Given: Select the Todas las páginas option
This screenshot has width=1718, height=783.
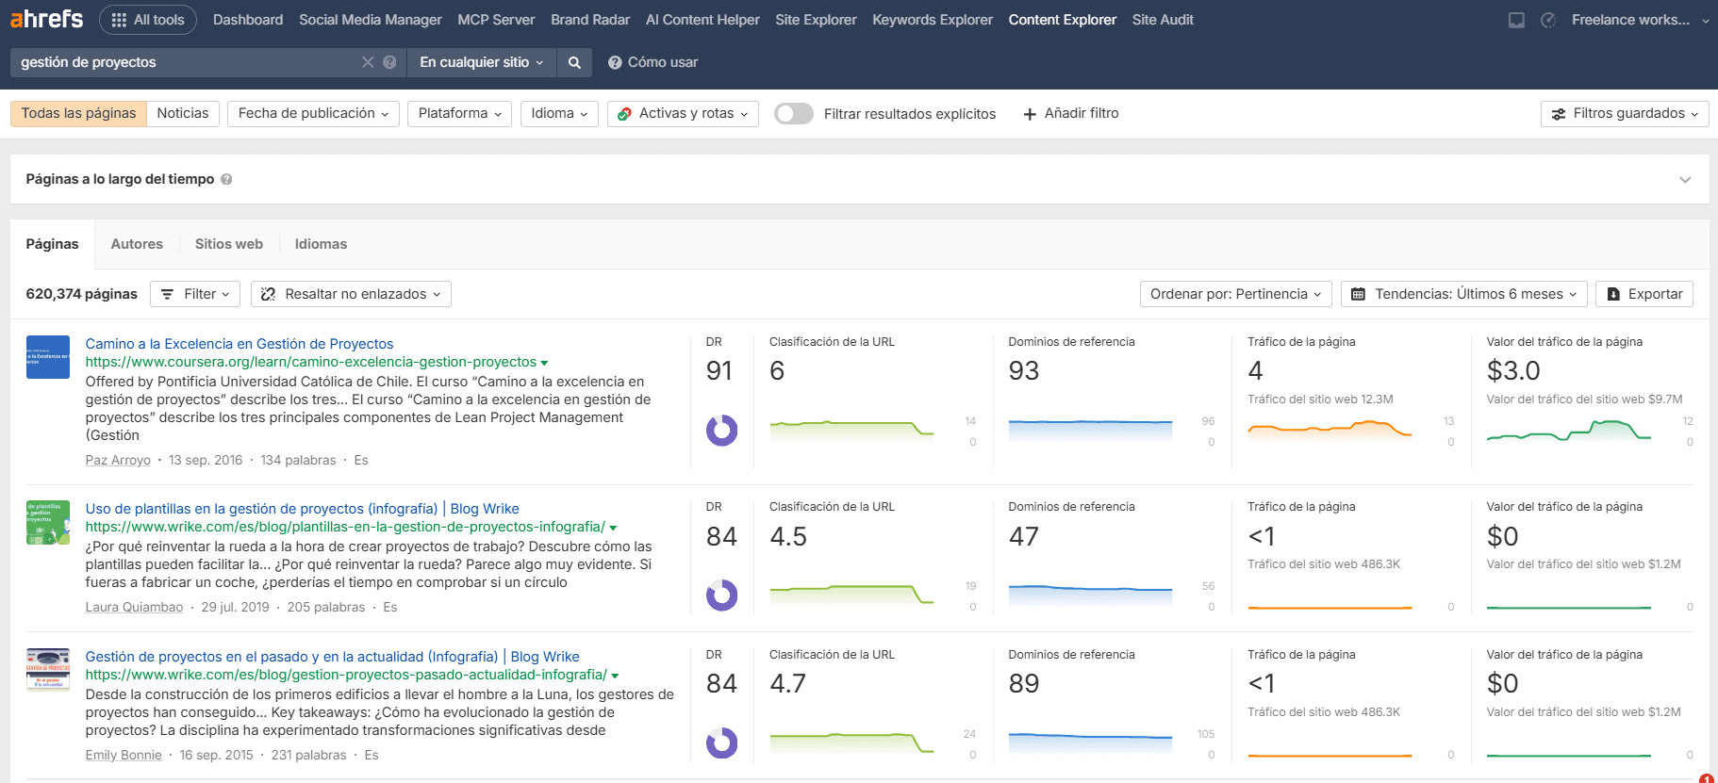Looking at the screenshot, I should coord(78,113).
